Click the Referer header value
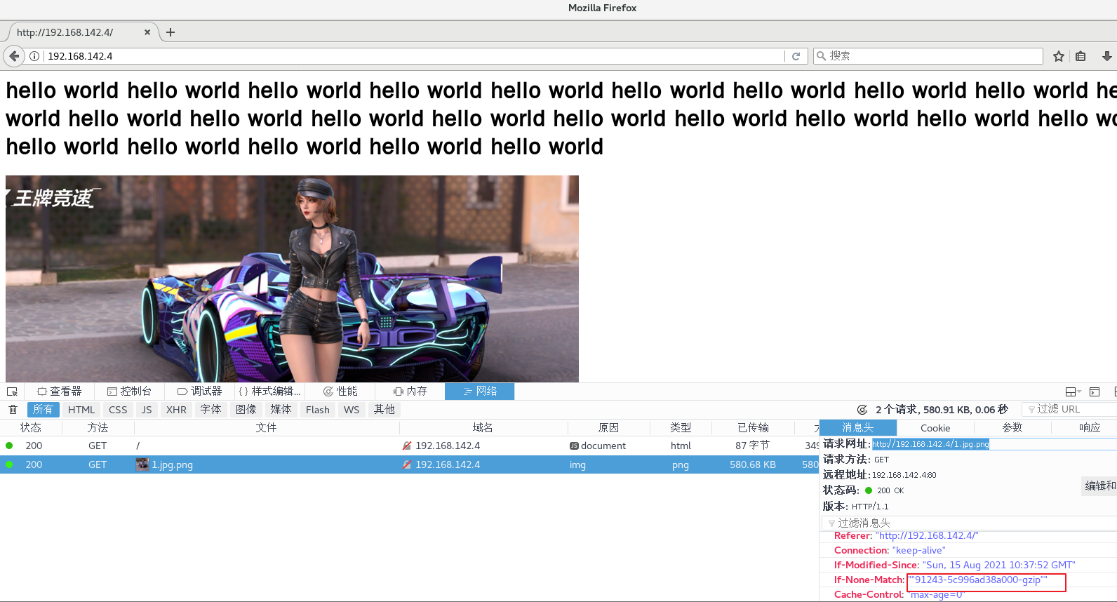1117x602 pixels. tap(927, 535)
